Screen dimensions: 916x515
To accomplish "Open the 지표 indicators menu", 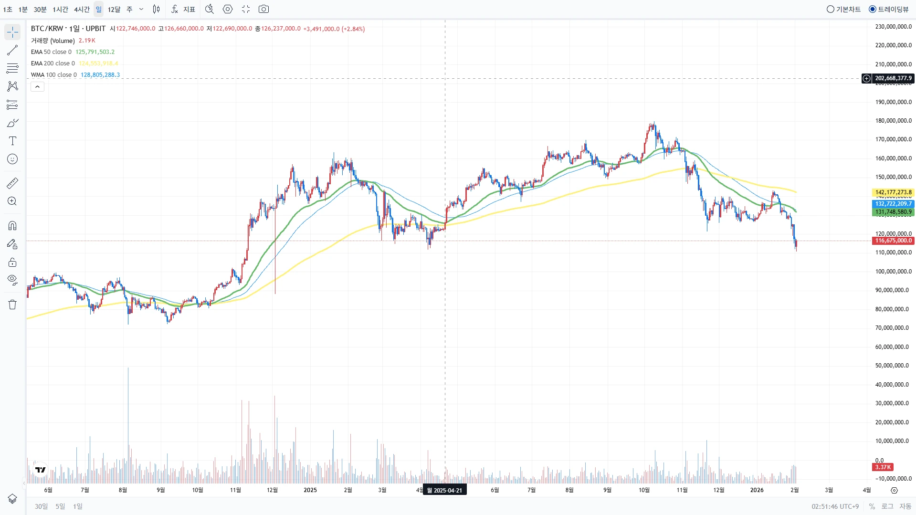I will (183, 9).
